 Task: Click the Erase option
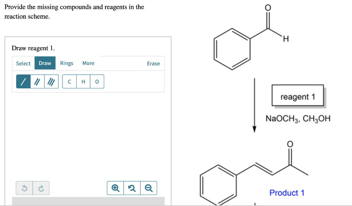(x=153, y=63)
